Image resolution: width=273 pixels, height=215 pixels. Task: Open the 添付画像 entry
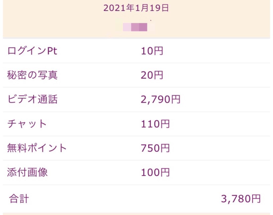pyautogui.click(x=27, y=172)
